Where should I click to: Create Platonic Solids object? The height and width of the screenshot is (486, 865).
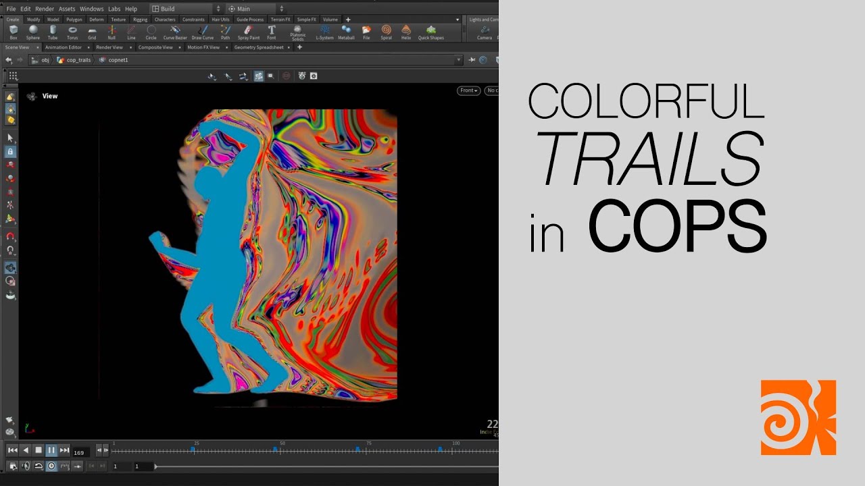298,32
